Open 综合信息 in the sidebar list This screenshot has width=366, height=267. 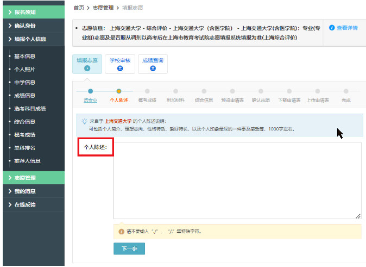[x=25, y=122]
